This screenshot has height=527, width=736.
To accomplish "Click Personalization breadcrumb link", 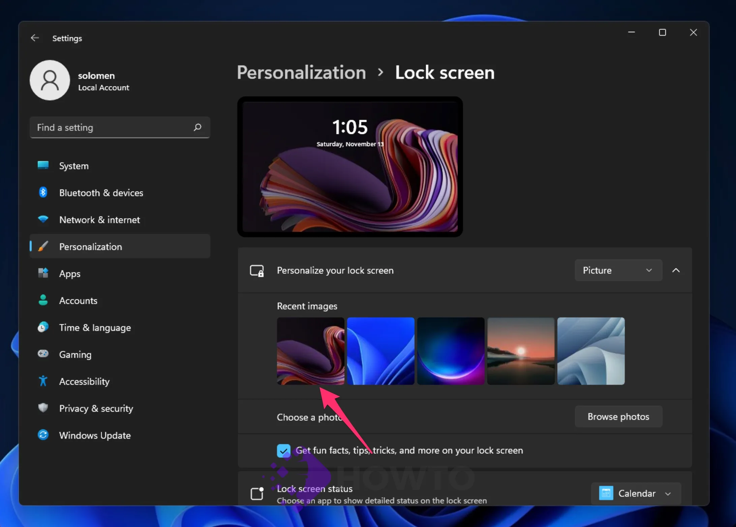I will pyautogui.click(x=301, y=72).
